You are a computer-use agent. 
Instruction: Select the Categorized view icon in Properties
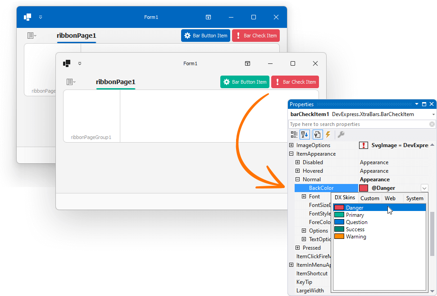coord(294,134)
